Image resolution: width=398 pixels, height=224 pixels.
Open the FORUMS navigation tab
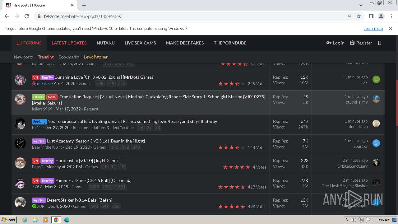click(x=29, y=43)
